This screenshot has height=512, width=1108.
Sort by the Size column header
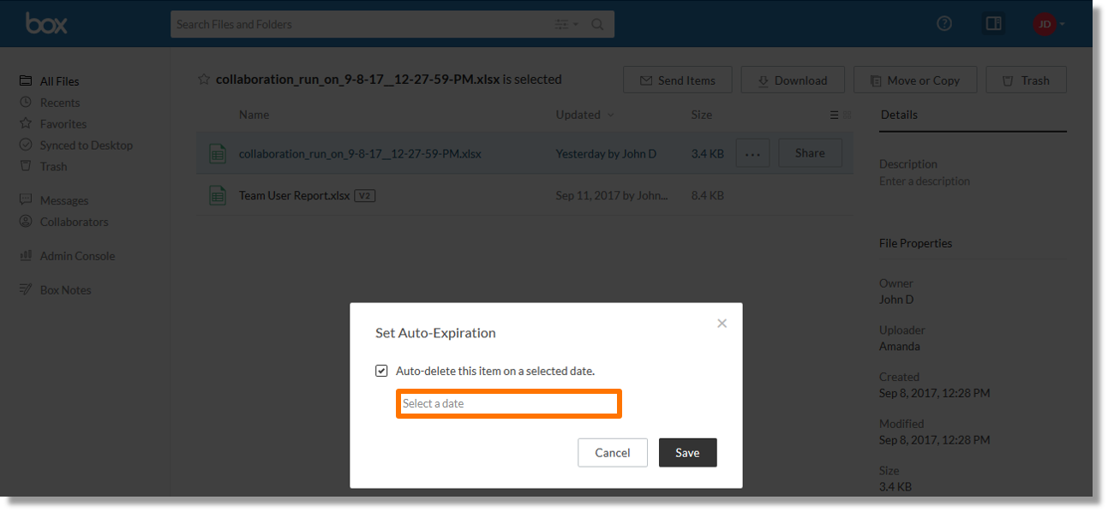coord(702,115)
